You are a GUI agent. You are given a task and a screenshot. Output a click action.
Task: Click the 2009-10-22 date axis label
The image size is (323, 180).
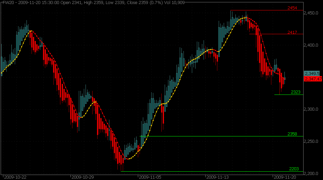(x=15, y=177)
